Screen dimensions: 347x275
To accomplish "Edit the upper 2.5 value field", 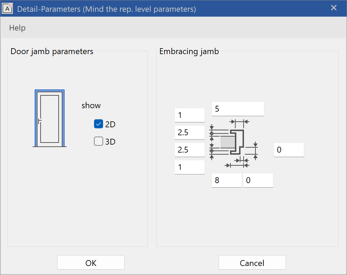I will click(190, 132).
